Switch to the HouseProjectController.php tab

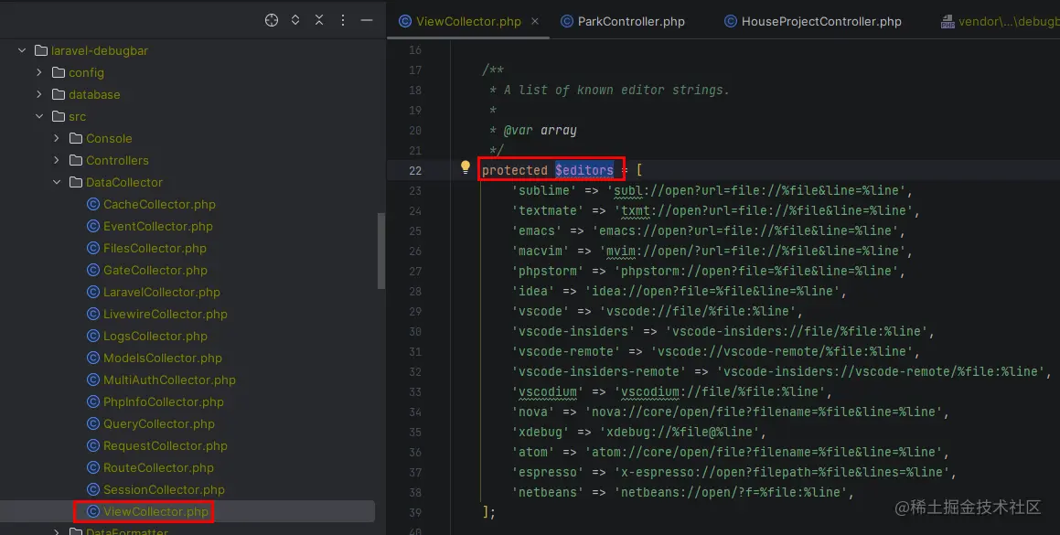812,20
